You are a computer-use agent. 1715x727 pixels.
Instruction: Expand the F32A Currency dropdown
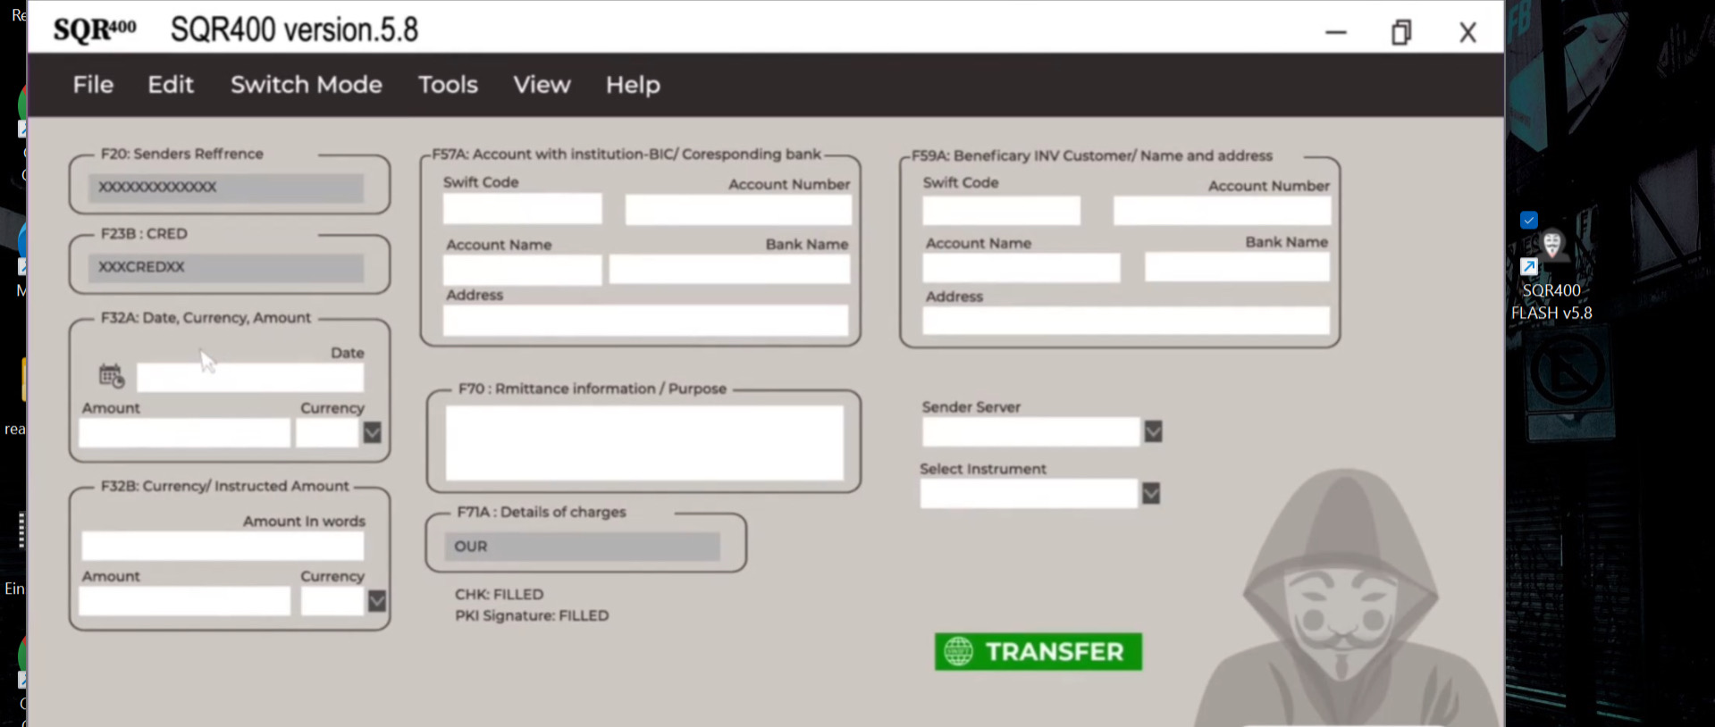373,432
